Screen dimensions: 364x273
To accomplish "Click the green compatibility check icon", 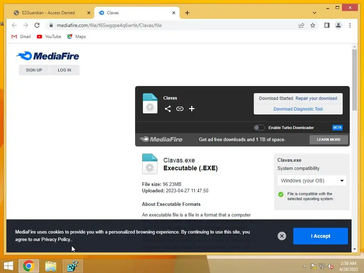I will click(281, 194).
